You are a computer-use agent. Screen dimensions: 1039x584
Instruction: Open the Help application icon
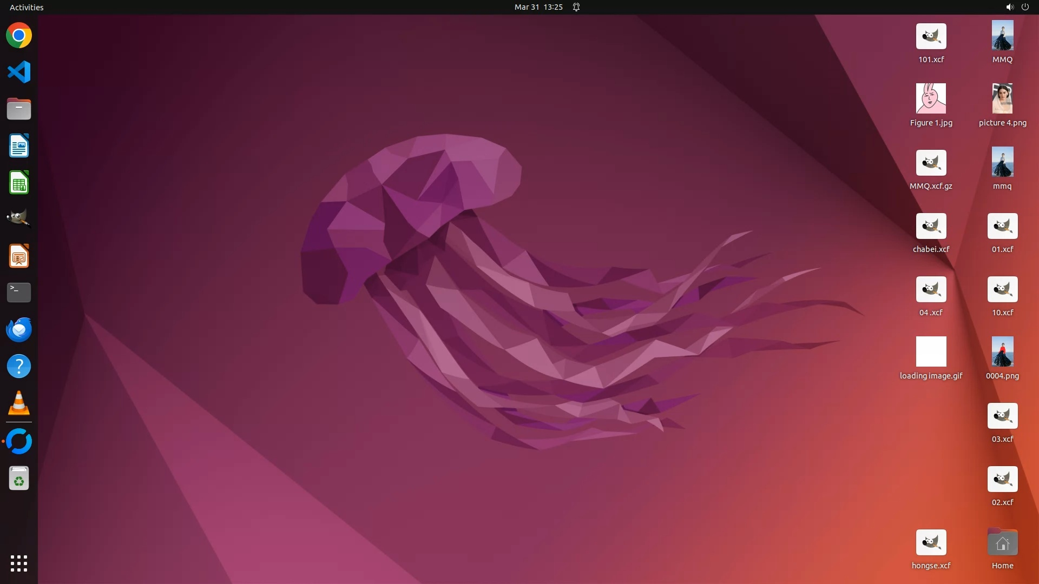(19, 366)
